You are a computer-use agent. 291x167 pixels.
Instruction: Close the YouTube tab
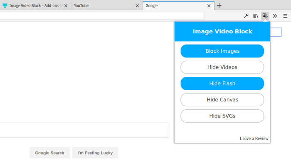pyautogui.click(x=137, y=6)
